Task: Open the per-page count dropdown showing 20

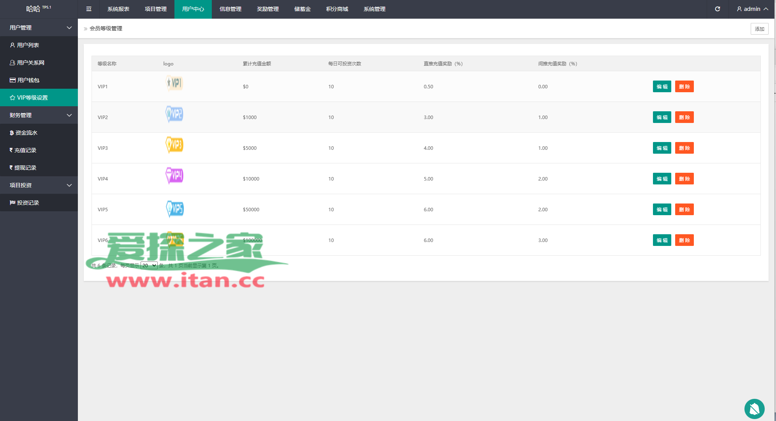Action: pyautogui.click(x=149, y=265)
